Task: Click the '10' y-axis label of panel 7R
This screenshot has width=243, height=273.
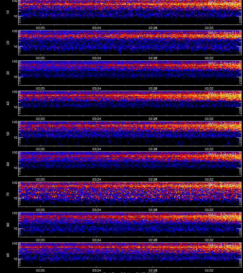Action: (x=15, y=198)
